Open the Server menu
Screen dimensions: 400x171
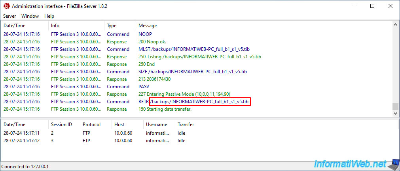click(x=9, y=16)
